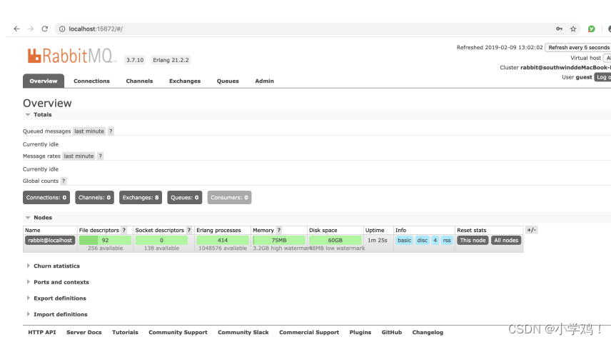This screenshot has width=611, height=342.
Task: Switch to the Connections tab
Action: pos(91,81)
